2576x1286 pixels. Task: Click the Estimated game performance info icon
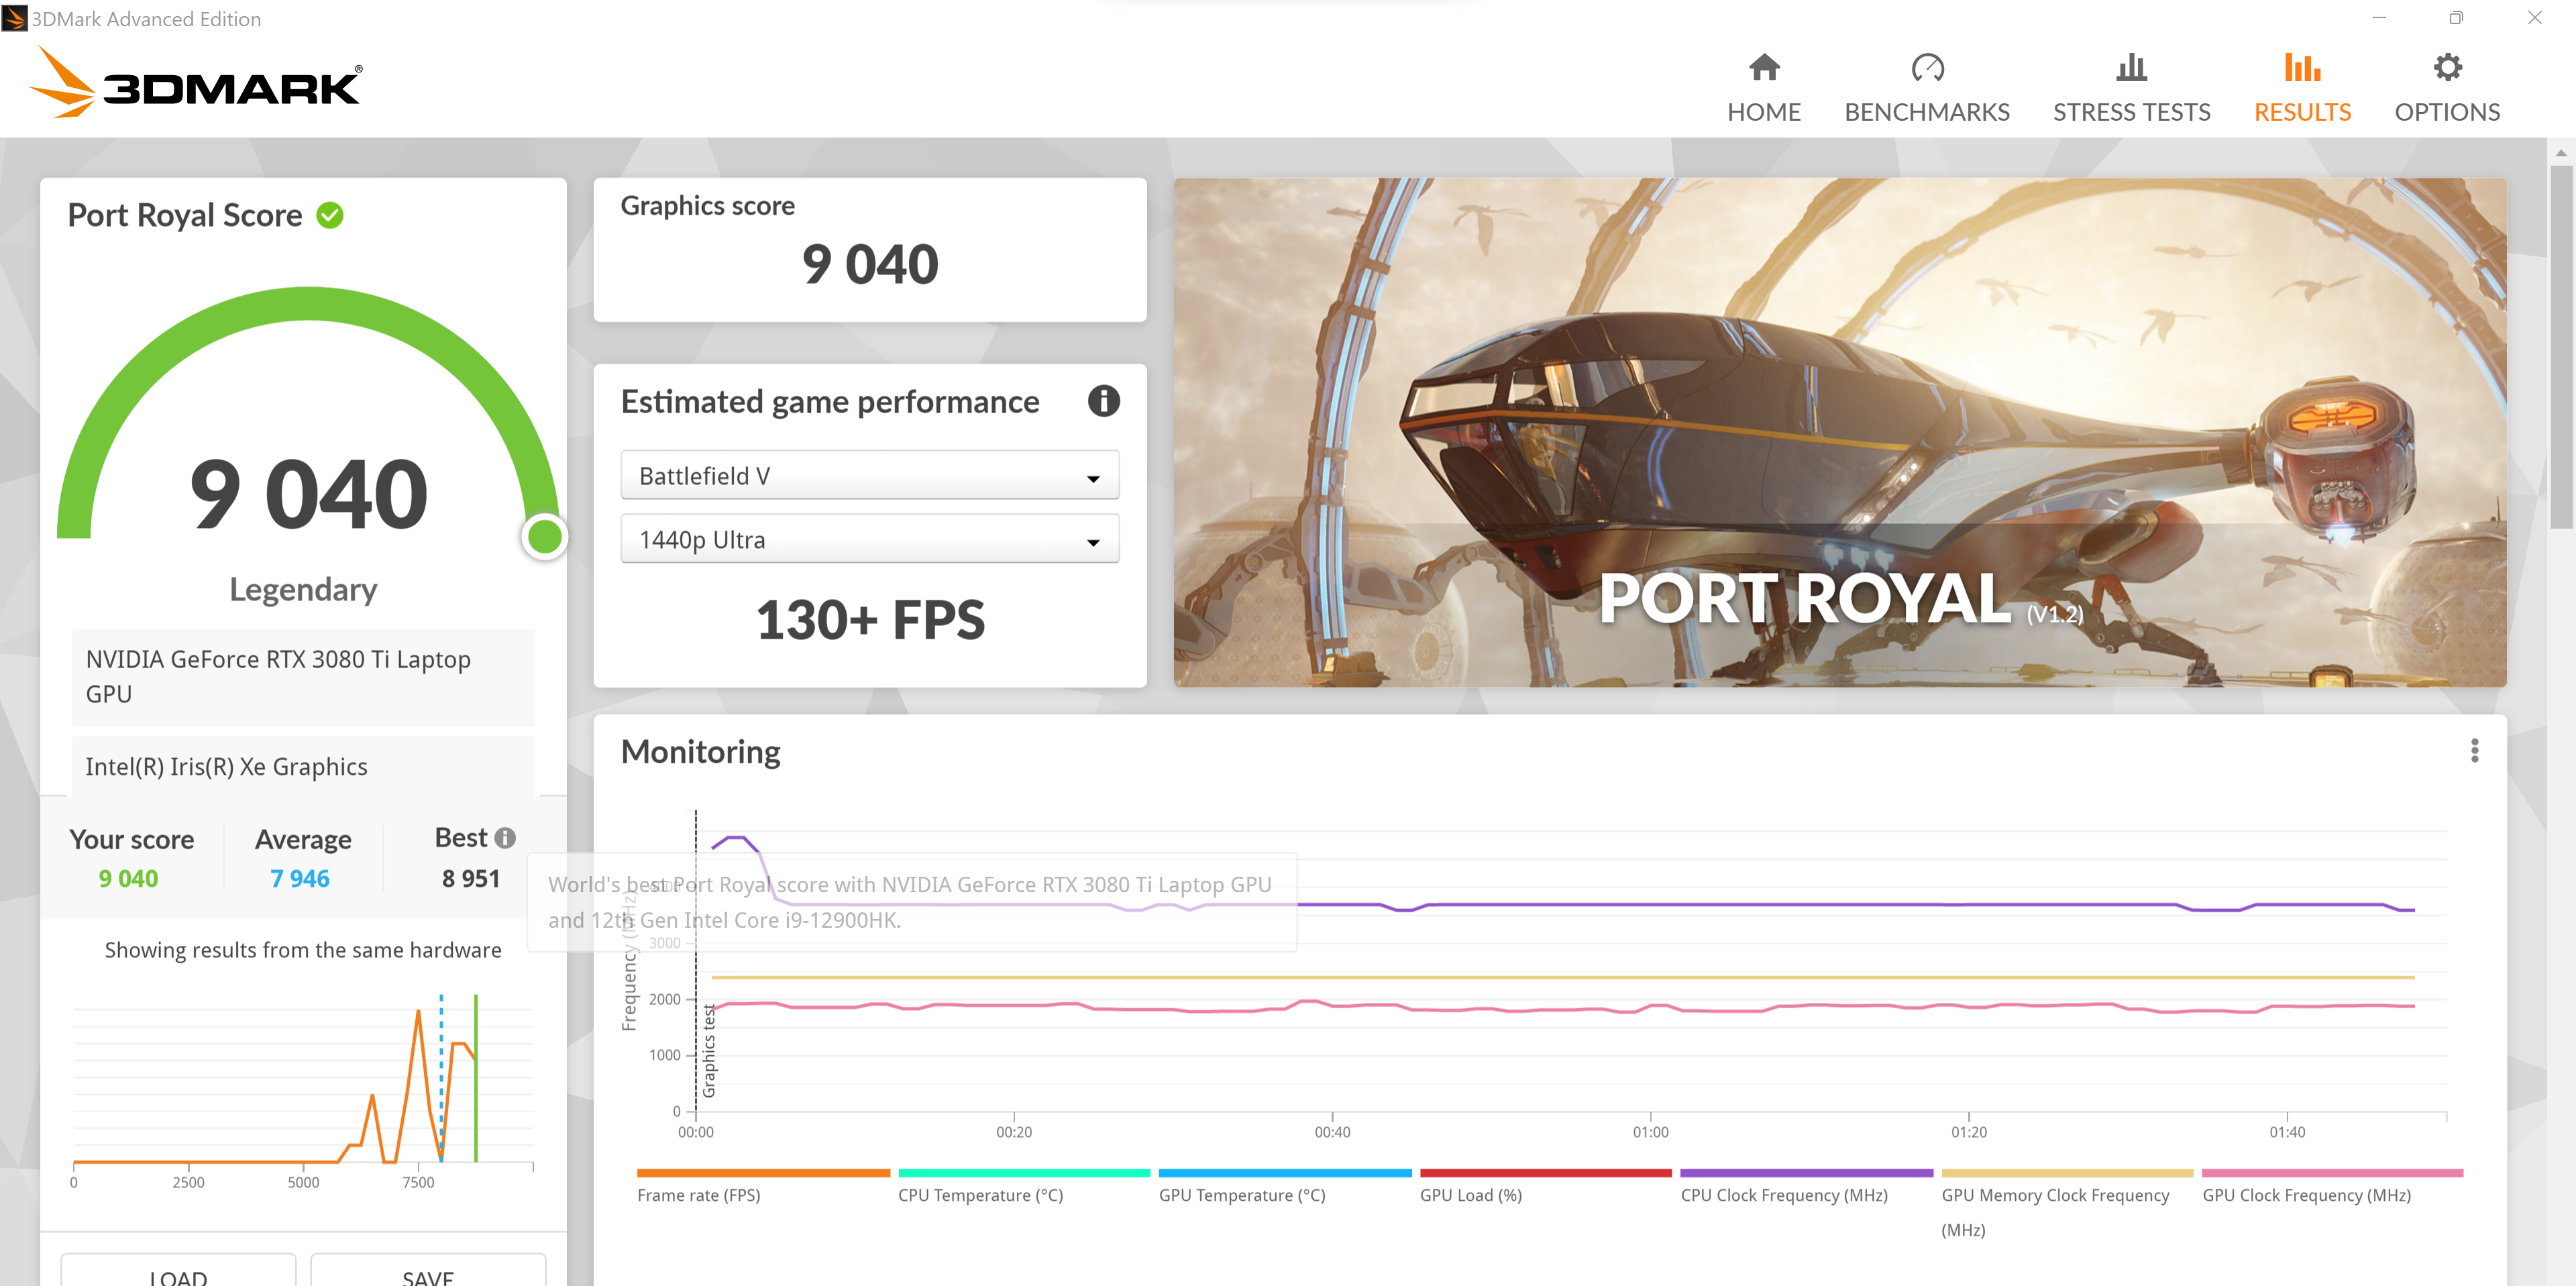coord(1103,401)
